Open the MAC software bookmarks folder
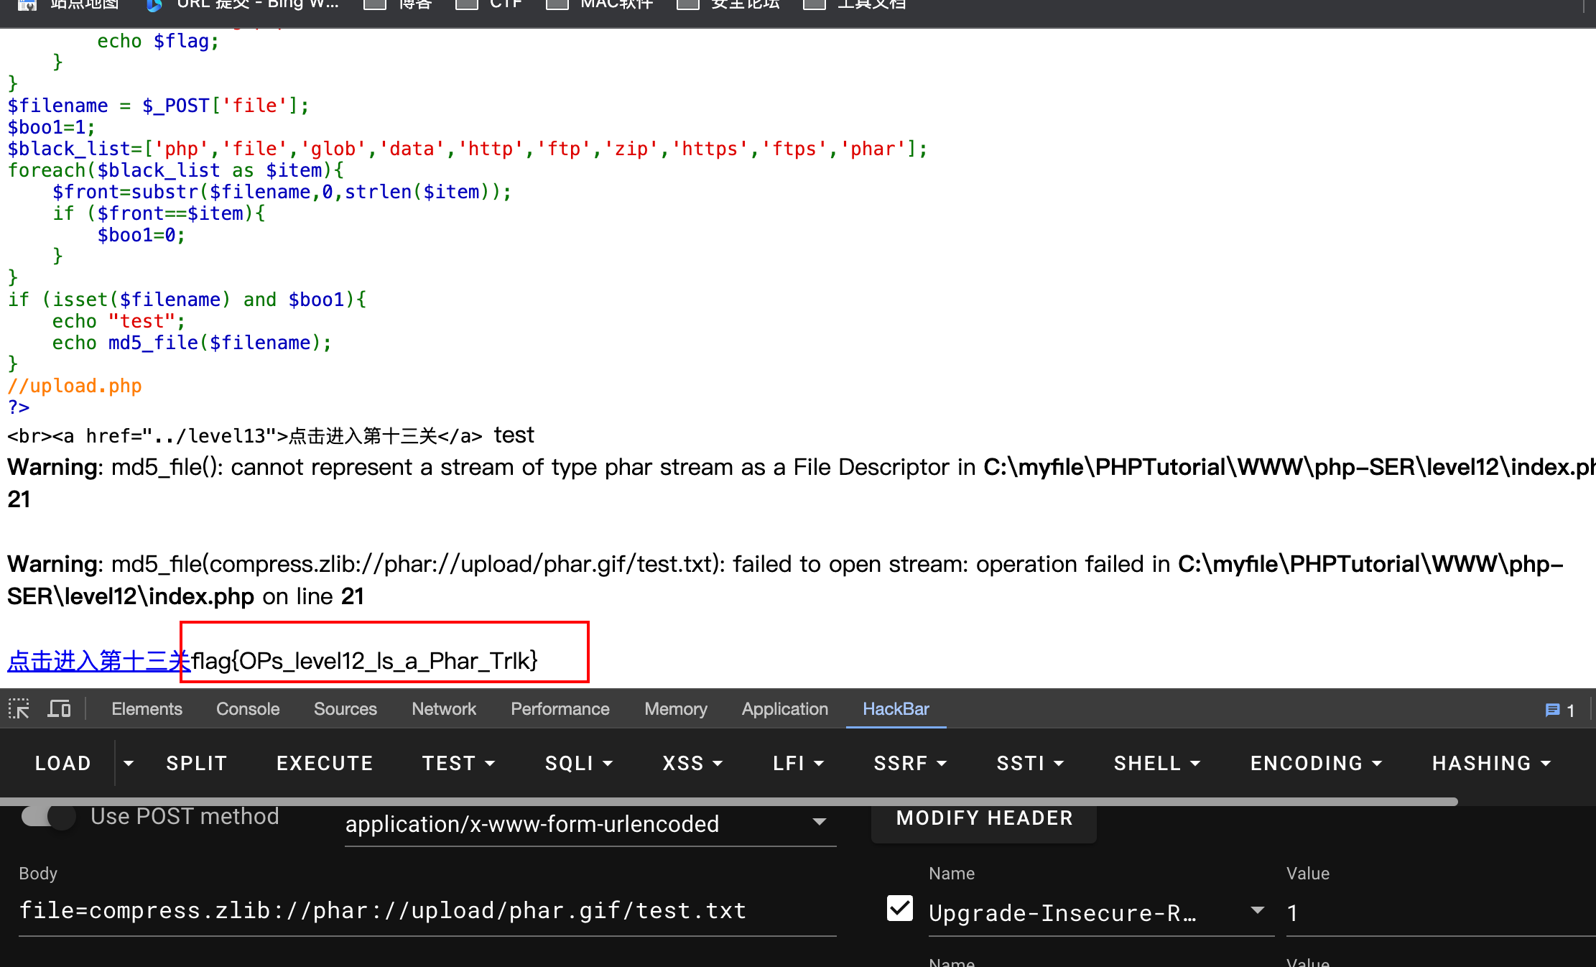This screenshot has height=967, width=1596. pos(600,4)
